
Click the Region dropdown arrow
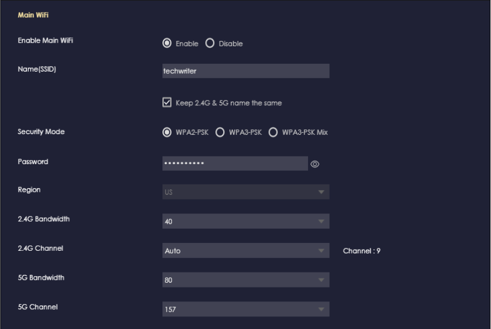coord(321,192)
